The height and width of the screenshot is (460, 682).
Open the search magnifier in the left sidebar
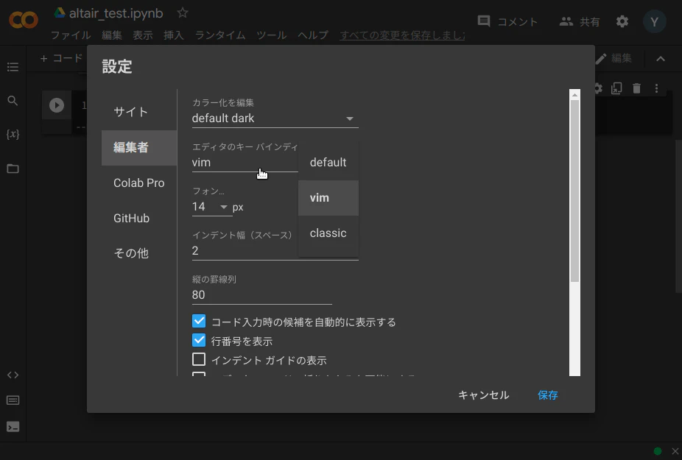(x=13, y=101)
